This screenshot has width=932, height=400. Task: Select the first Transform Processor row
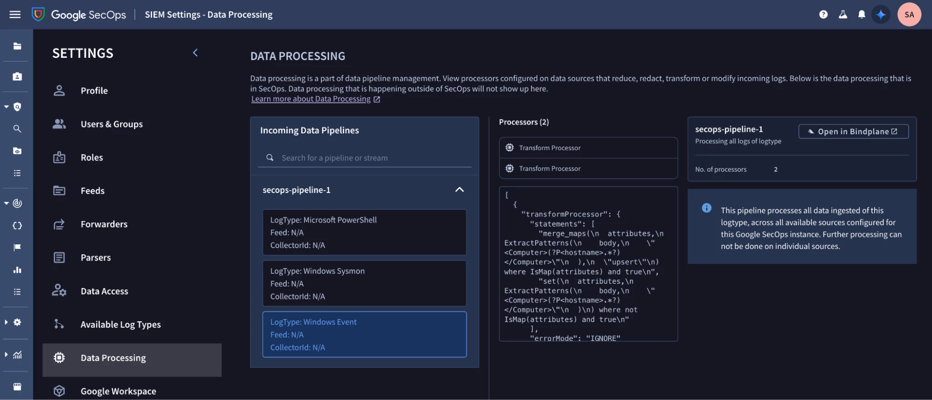pos(588,147)
